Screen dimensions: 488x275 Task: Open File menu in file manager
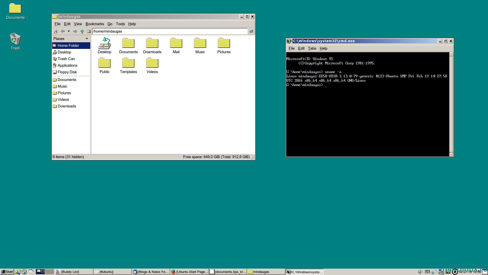pyautogui.click(x=57, y=24)
